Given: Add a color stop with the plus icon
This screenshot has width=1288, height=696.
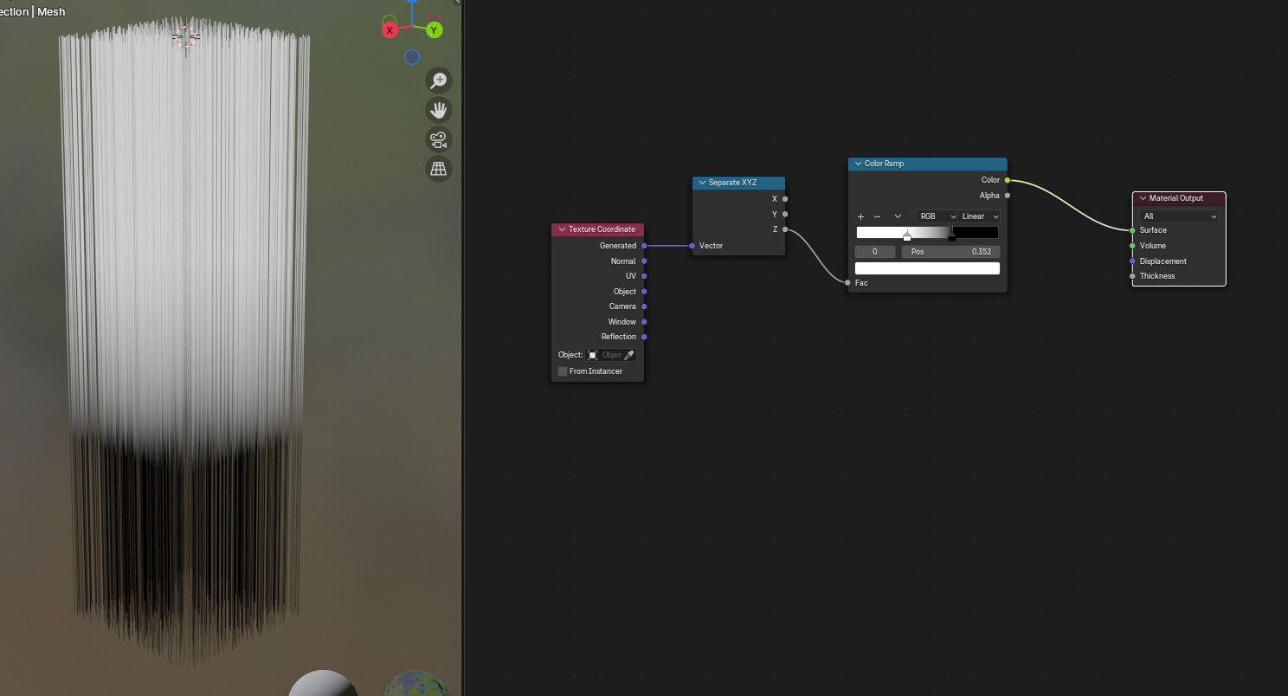Looking at the screenshot, I should [x=860, y=216].
